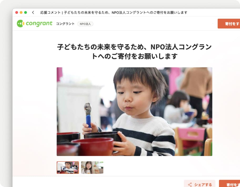Click the yellow minimize window dot
This screenshot has width=240, height=187.
(x=21, y=12)
